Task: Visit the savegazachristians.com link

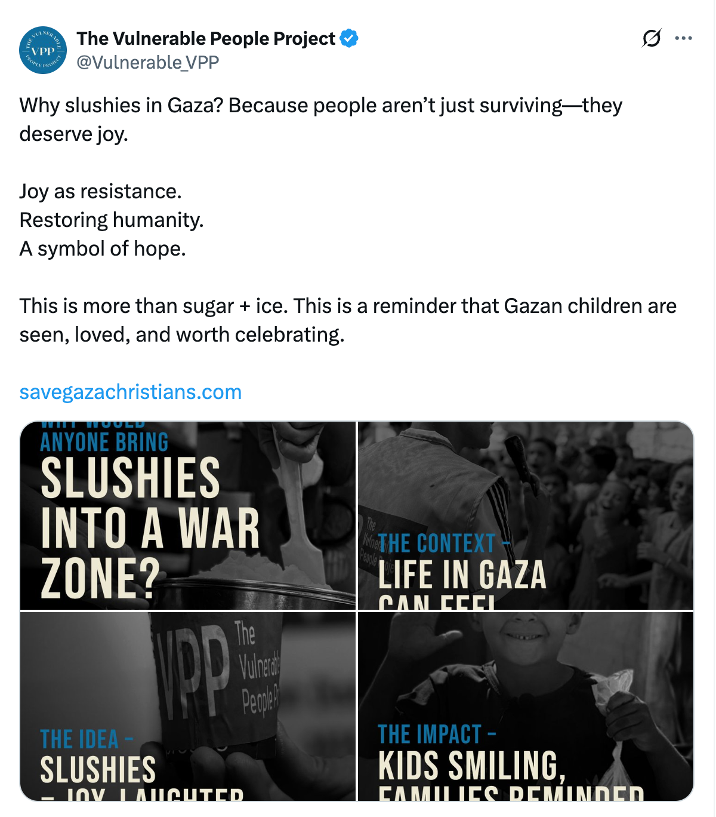Action: [x=131, y=392]
